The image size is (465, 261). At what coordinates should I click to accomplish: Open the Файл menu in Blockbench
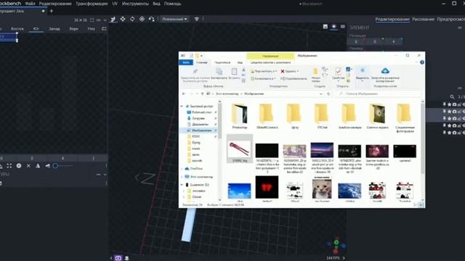click(x=30, y=4)
